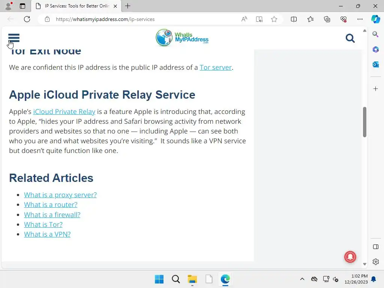Open 'What is Tor?' article
This screenshot has height=288, width=384.
[43, 225]
